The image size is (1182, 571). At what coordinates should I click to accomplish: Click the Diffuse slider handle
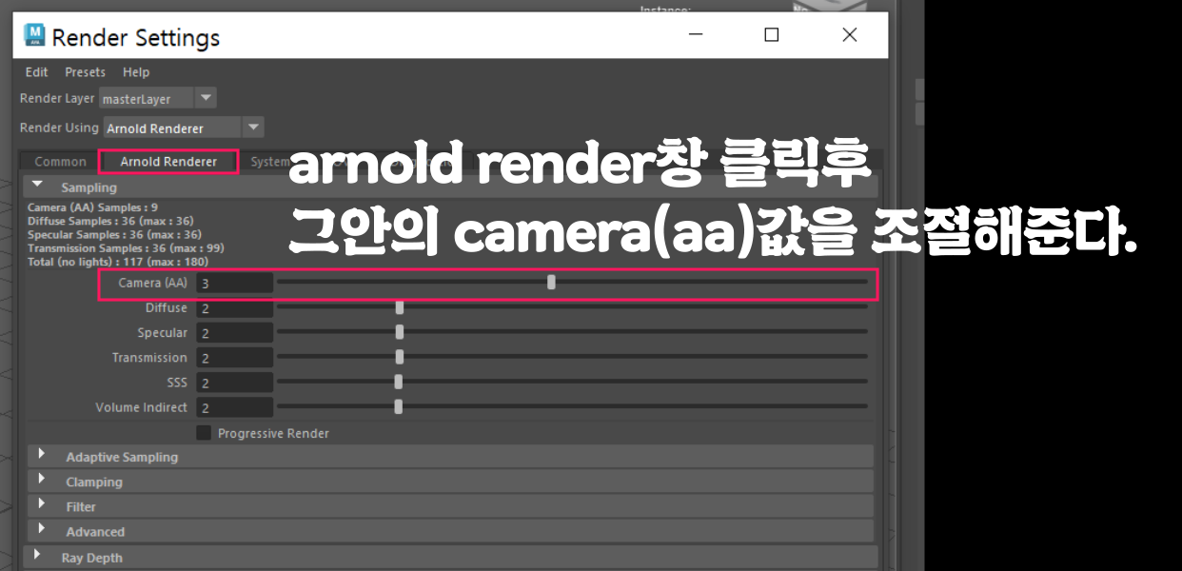point(400,306)
